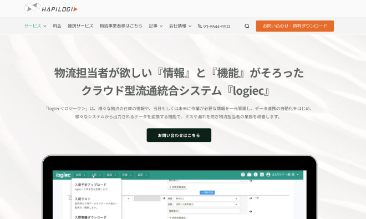Open the 出荷 menu in logiec demo
The width and height of the screenshot is (366, 219).
(80, 175)
